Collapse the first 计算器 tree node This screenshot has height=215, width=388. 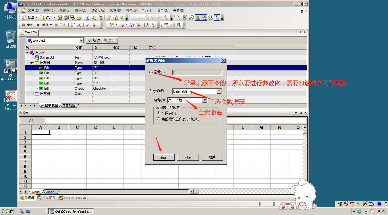click(x=32, y=63)
